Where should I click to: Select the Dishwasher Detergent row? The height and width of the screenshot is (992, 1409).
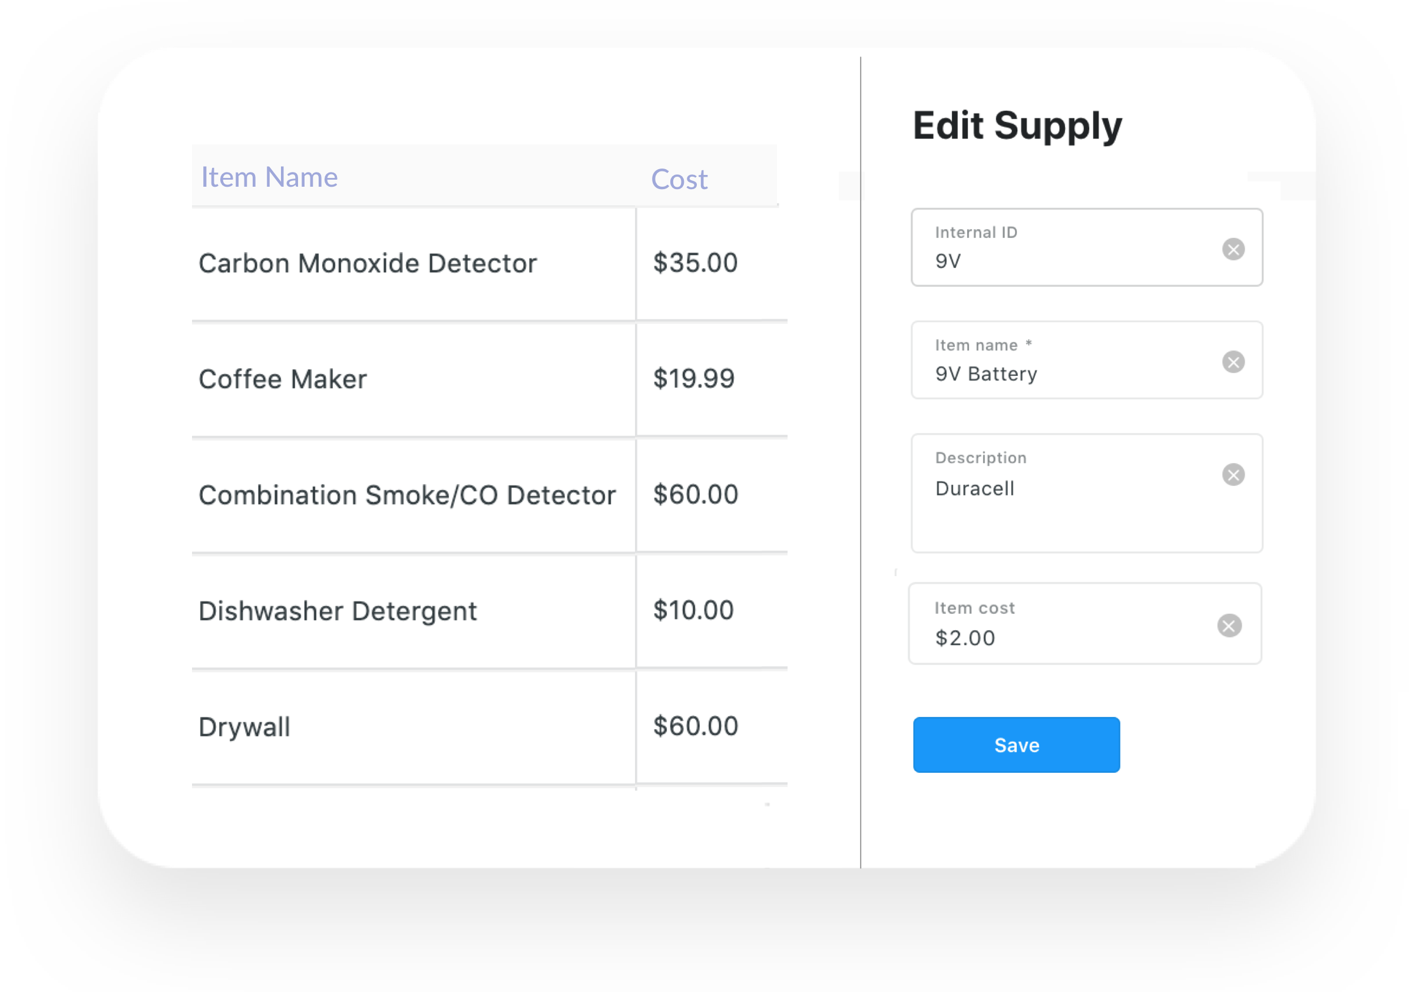coord(489,611)
